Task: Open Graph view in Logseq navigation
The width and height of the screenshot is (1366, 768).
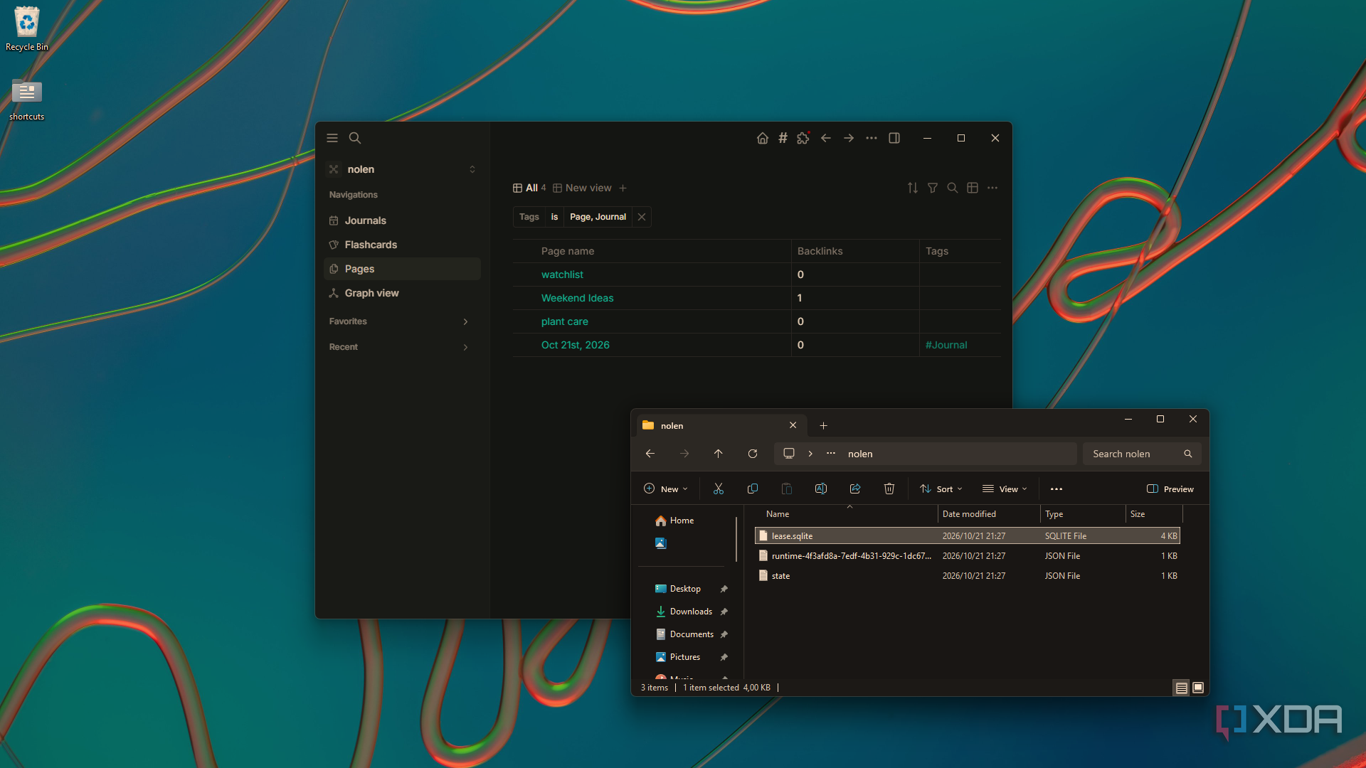Action: pyautogui.click(x=402, y=293)
